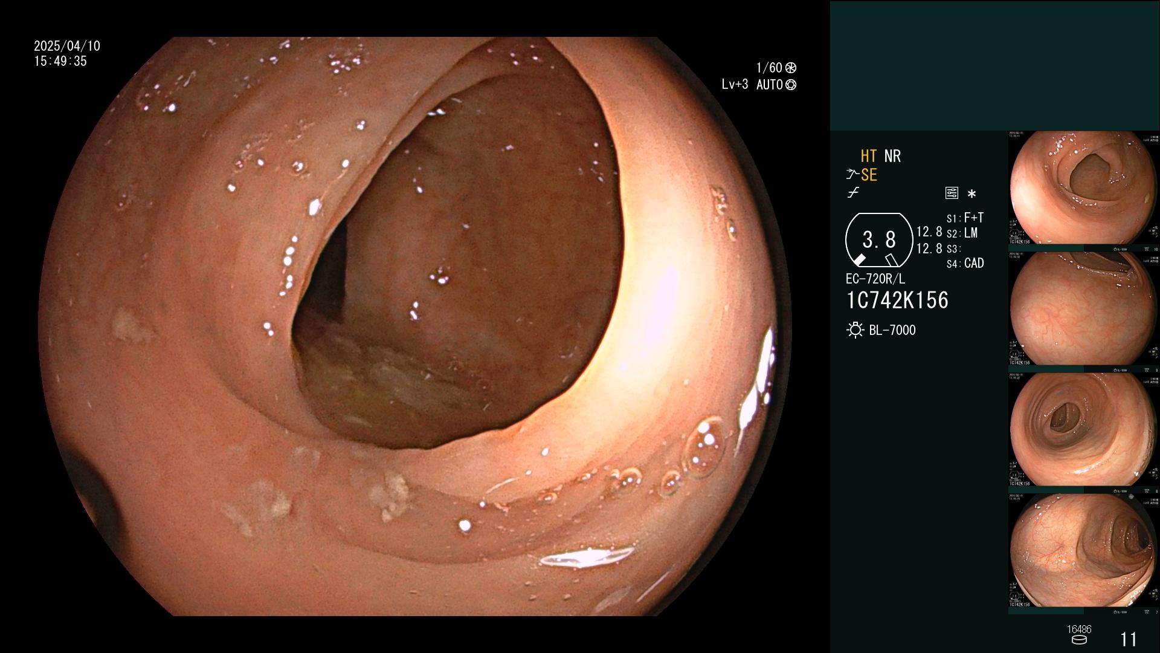Click the date 2025/04/10 overlay
1160x653 pixels.
click(x=67, y=46)
